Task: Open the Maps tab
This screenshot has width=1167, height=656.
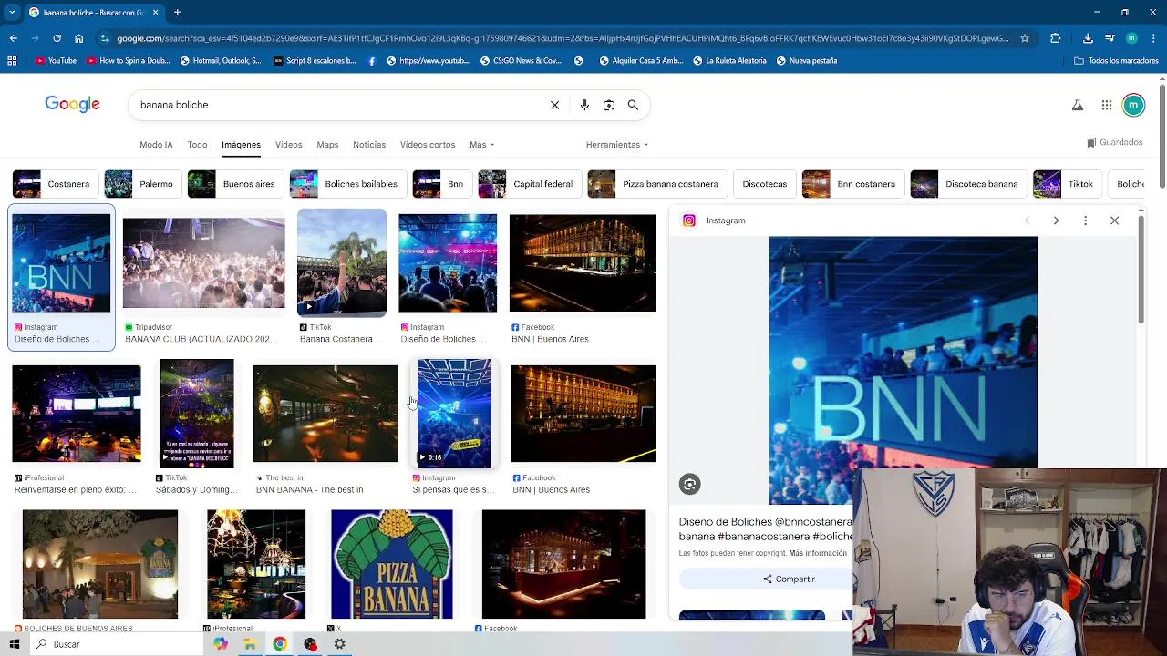Action: click(x=327, y=145)
